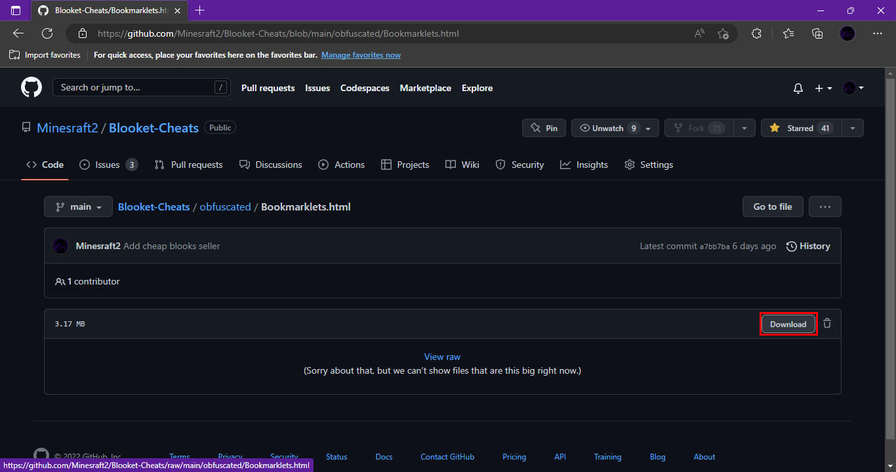896x472 pixels.
Task: Open Issues in the top navigation bar
Action: 317,88
